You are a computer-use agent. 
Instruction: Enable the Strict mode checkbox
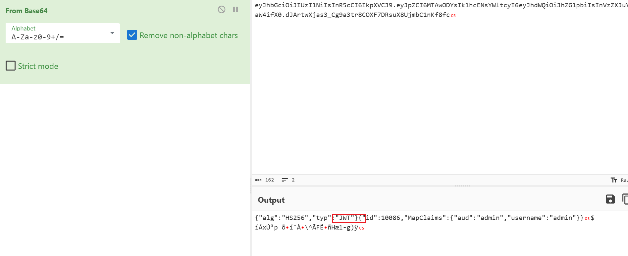pyautogui.click(x=11, y=66)
